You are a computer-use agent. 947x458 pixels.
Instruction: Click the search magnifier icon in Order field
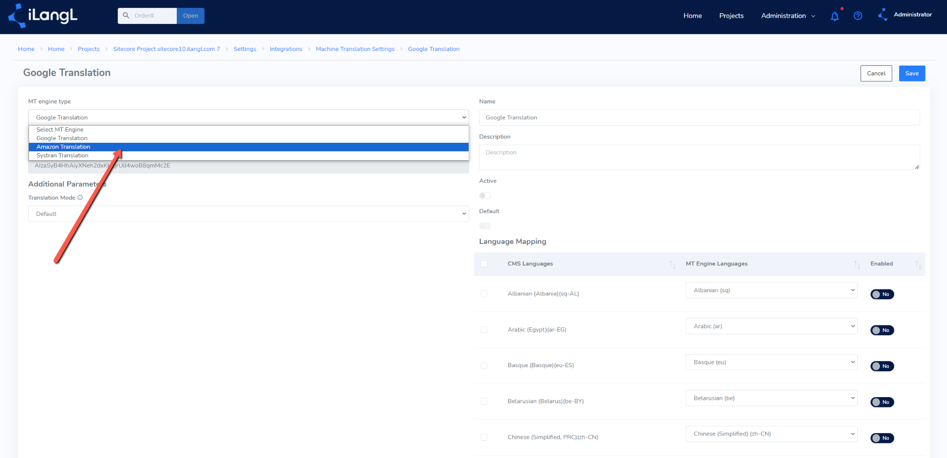click(x=126, y=15)
